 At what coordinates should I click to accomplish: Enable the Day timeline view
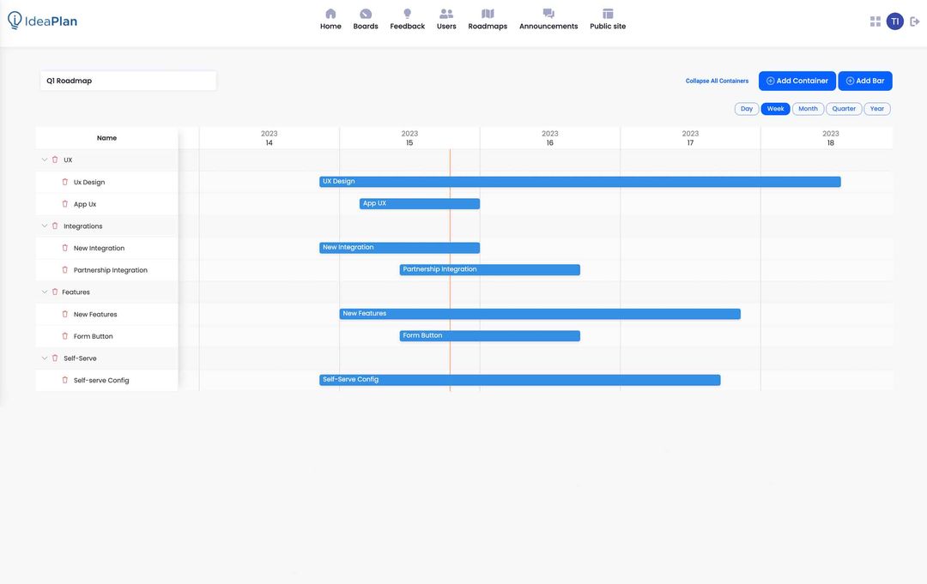(742, 105)
